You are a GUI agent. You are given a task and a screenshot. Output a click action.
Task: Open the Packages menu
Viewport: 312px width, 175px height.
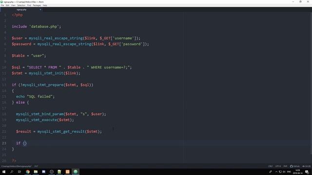[37, 5]
